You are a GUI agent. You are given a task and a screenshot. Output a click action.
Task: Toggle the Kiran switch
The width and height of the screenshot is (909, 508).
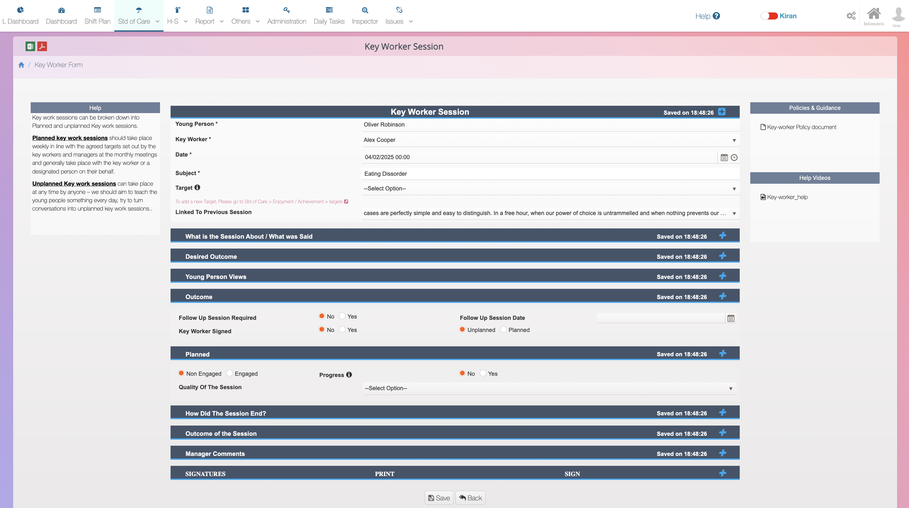point(769,16)
